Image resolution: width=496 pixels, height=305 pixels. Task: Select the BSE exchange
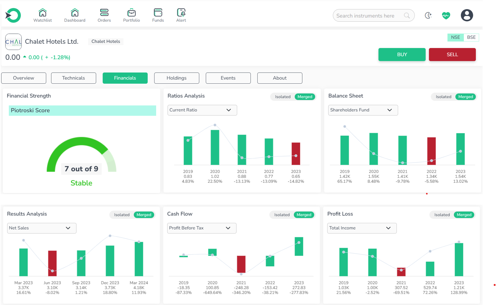click(x=471, y=37)
